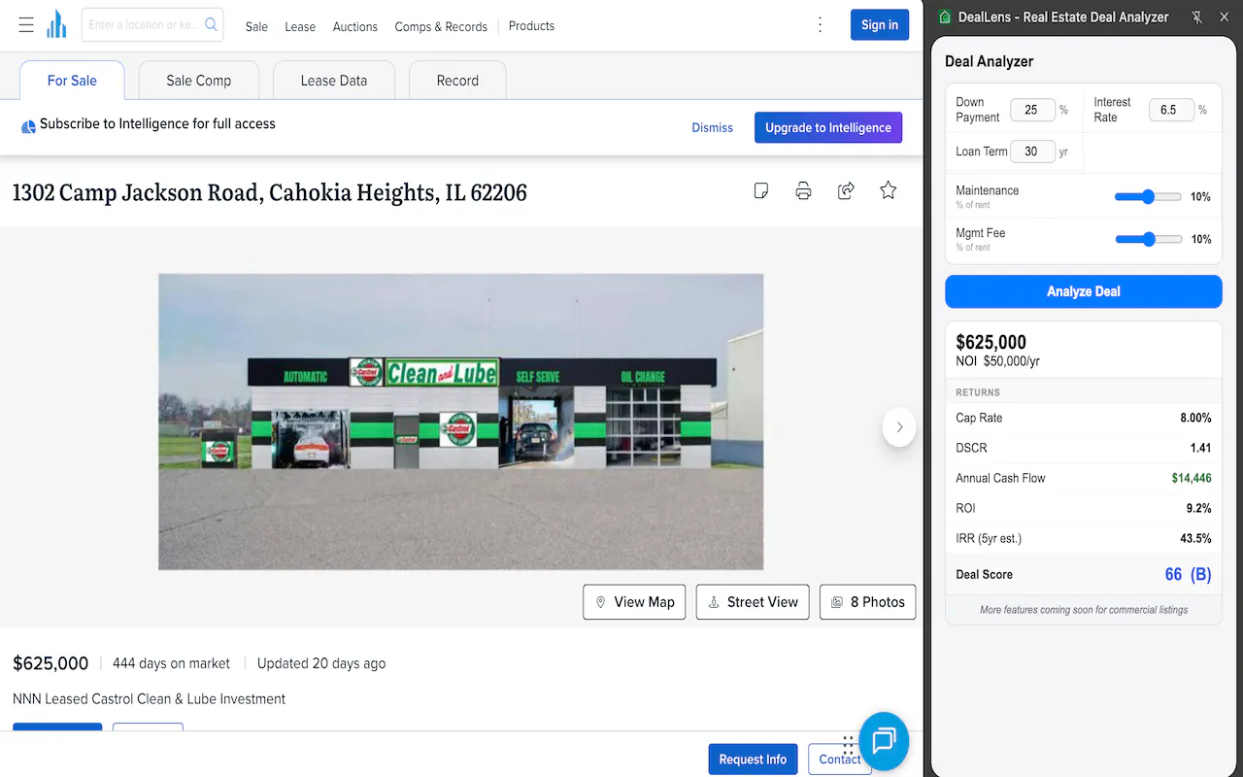Click the NNN Leased Castrol listing title

[150, 698]
